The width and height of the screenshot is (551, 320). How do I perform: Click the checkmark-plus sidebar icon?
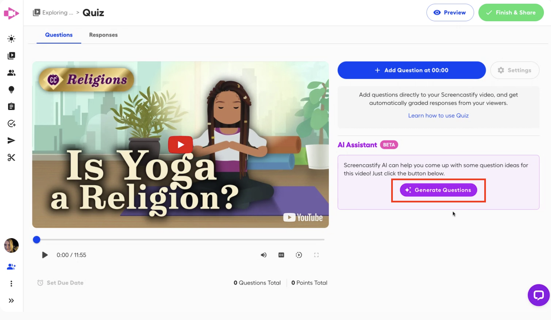pyautogui.click(x=11, y=124)
